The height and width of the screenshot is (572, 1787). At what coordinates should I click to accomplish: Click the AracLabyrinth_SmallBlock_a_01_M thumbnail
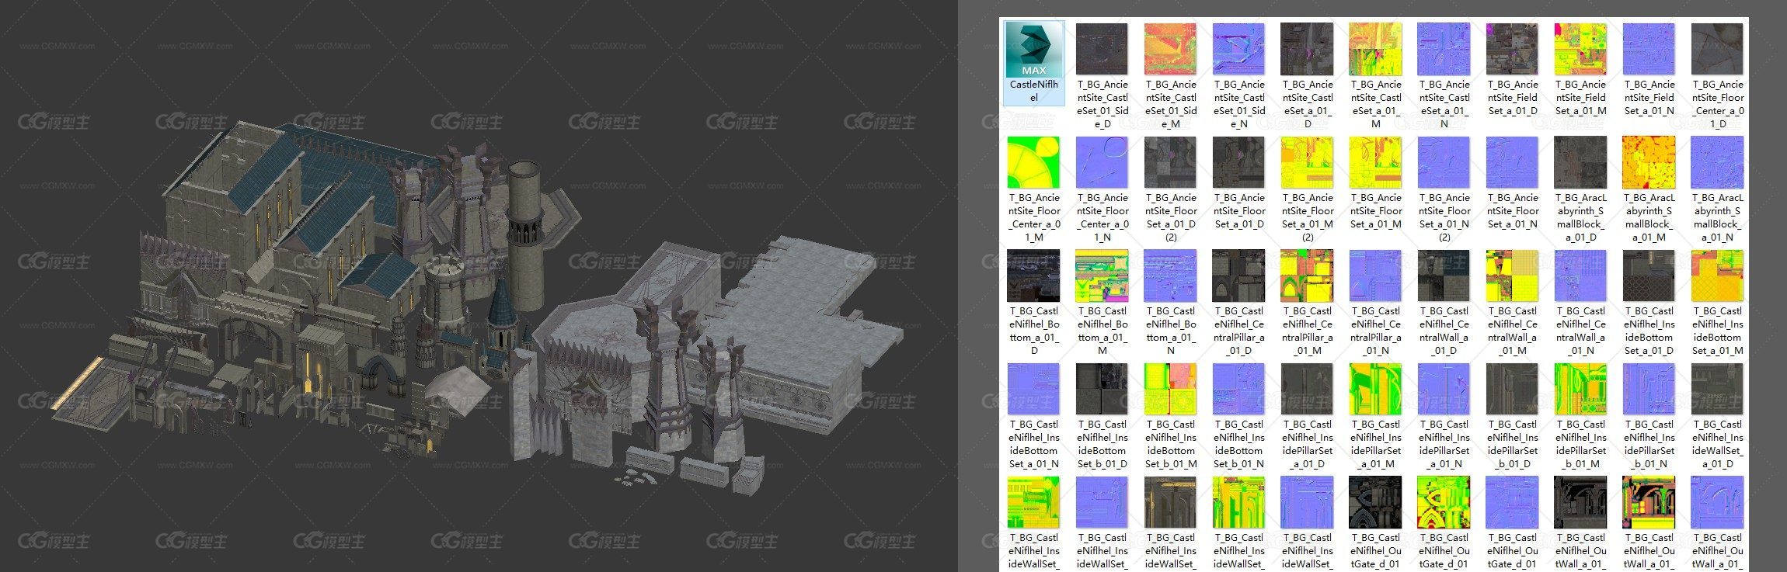tap(1649, 163)
